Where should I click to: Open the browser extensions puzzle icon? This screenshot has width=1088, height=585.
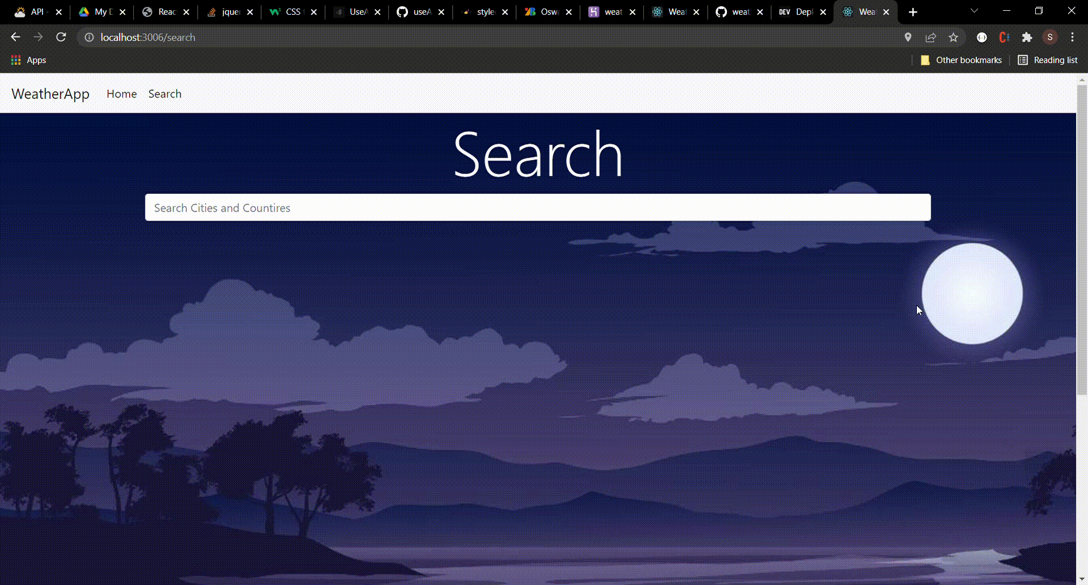pos(1027,37)
